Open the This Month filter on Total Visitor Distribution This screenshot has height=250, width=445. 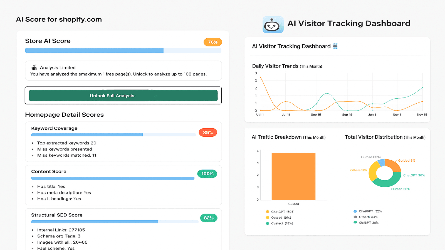point(414,137)
